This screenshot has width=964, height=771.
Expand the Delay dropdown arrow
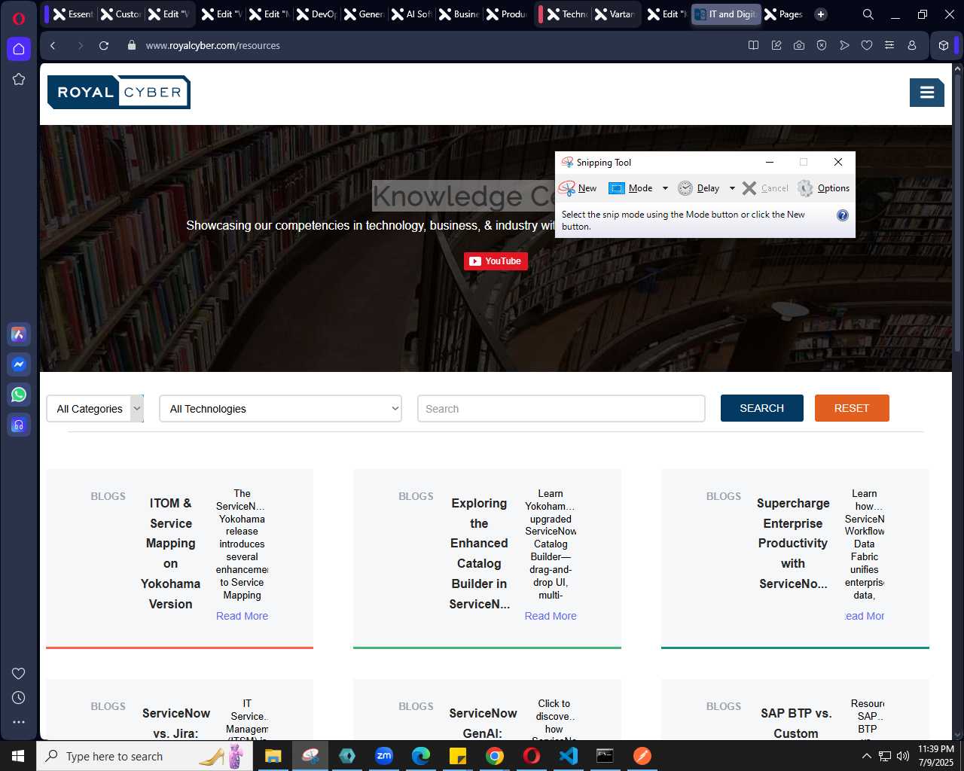pos(732,188)
